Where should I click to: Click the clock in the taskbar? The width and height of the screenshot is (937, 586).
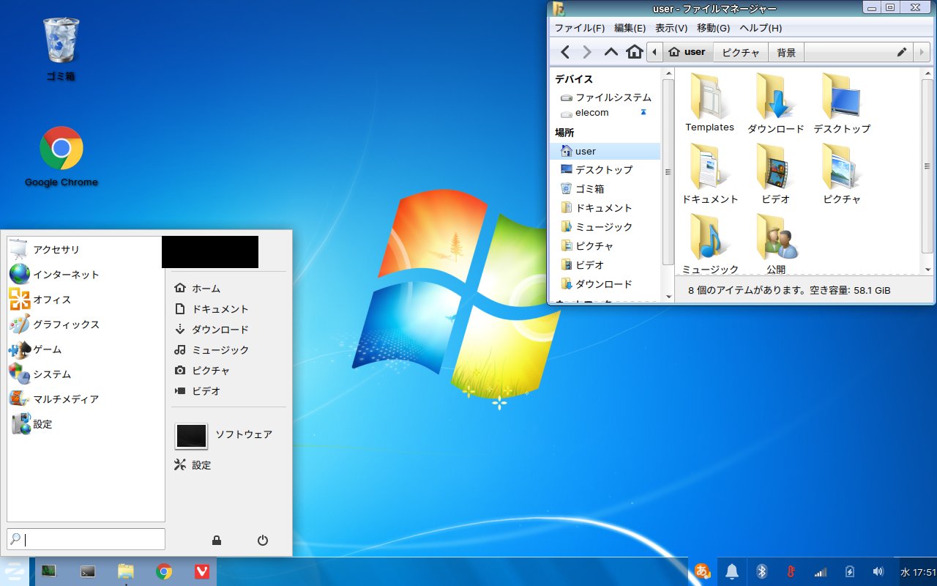[918, 572]
